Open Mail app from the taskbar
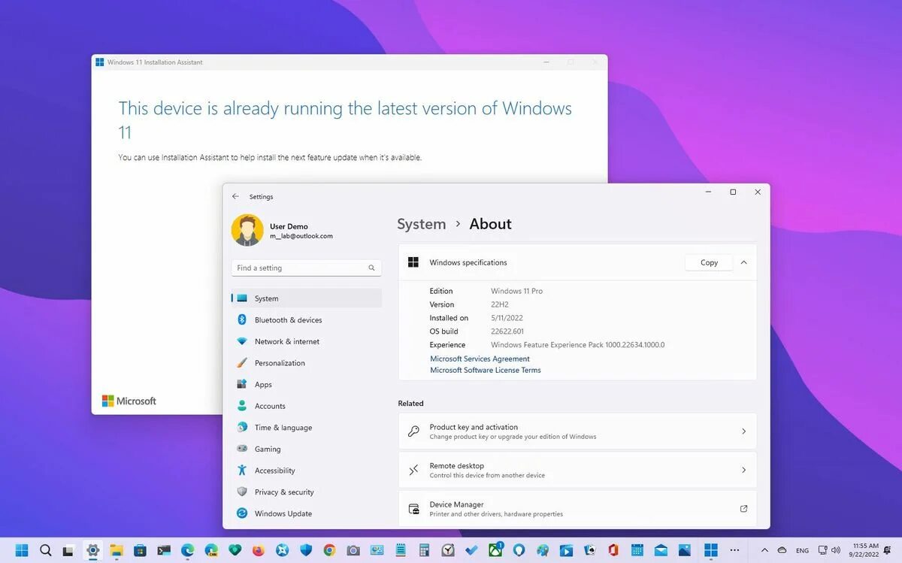This screenshot has height=563, width=902. point(661,551)
